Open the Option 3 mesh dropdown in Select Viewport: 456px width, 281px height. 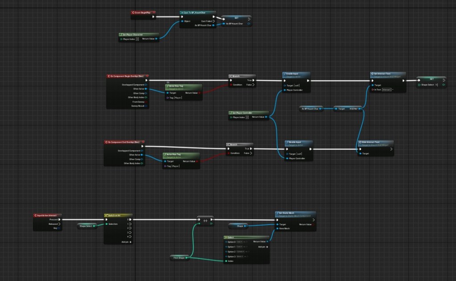pyautogui.click(x=241, y=256)
